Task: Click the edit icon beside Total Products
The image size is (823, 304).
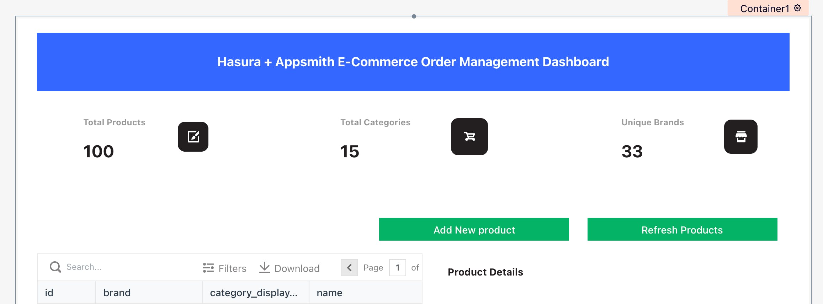Action: 193,137
